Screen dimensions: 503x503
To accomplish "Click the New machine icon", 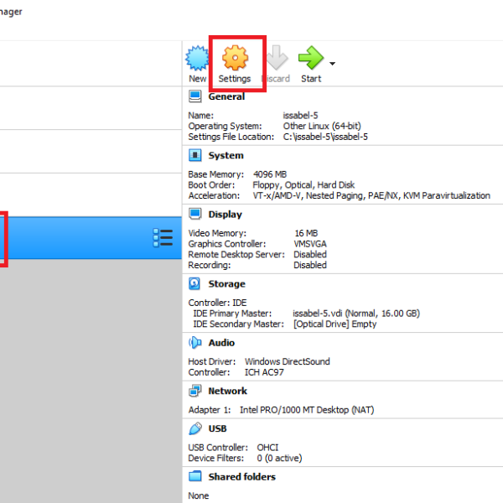I will tap(197, 58).
